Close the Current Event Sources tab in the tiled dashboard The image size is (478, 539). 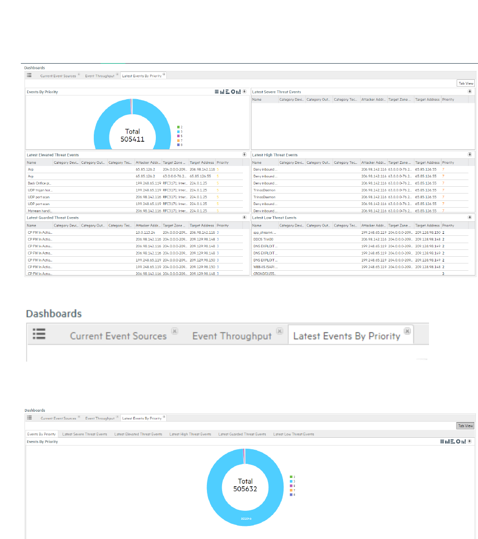(x=79, y=74)
